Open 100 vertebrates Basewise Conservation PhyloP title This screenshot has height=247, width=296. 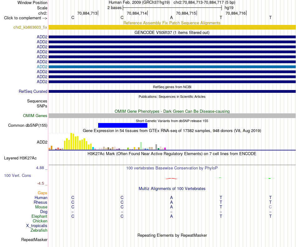point(172,168)
